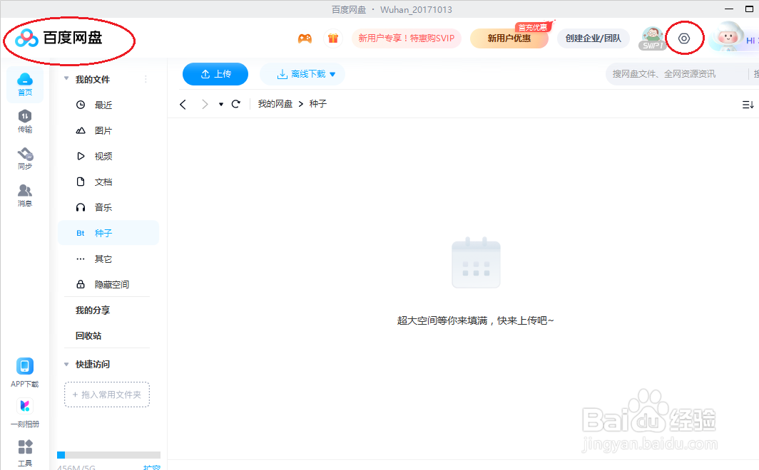Refresh the current folder listing
Viewport: 759px width, 470px height.
pyautogui.click(x=235, y=104)
